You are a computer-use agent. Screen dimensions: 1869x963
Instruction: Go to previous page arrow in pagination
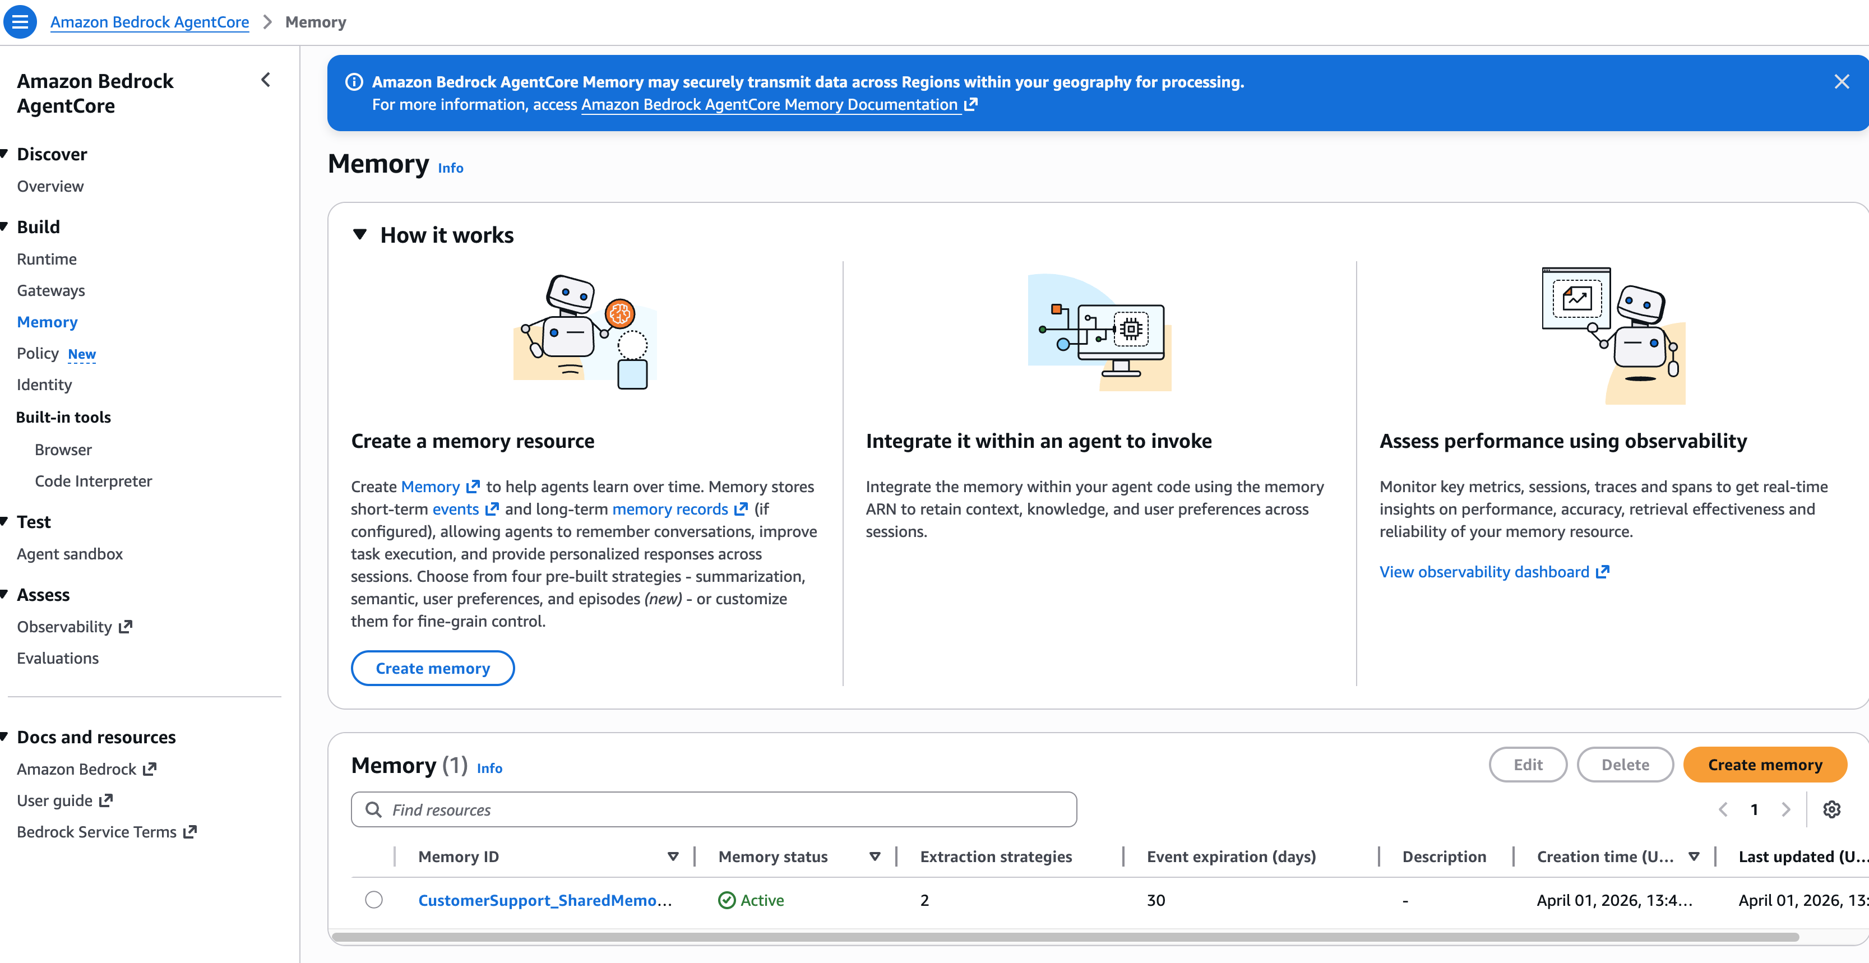pos(1723,809)
